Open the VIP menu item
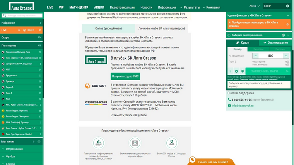Viewport: 294px width, 165px height. (61, 7)
